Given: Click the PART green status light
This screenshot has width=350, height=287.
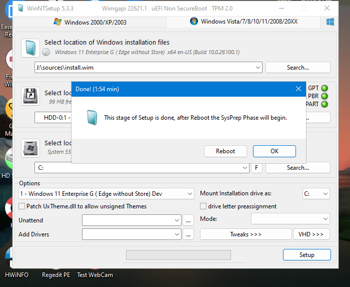Looking at the screenshot, I should click(324, 104).
